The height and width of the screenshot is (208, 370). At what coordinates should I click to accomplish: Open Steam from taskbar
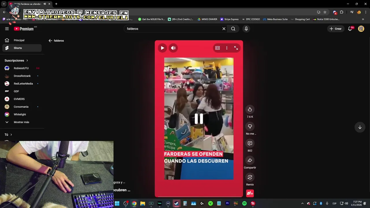click(x=176, y=204)
